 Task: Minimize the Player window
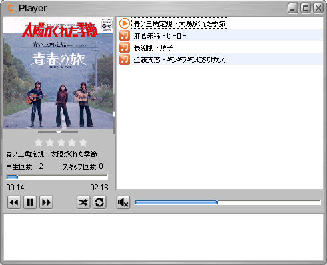click(x=293, y=8)
